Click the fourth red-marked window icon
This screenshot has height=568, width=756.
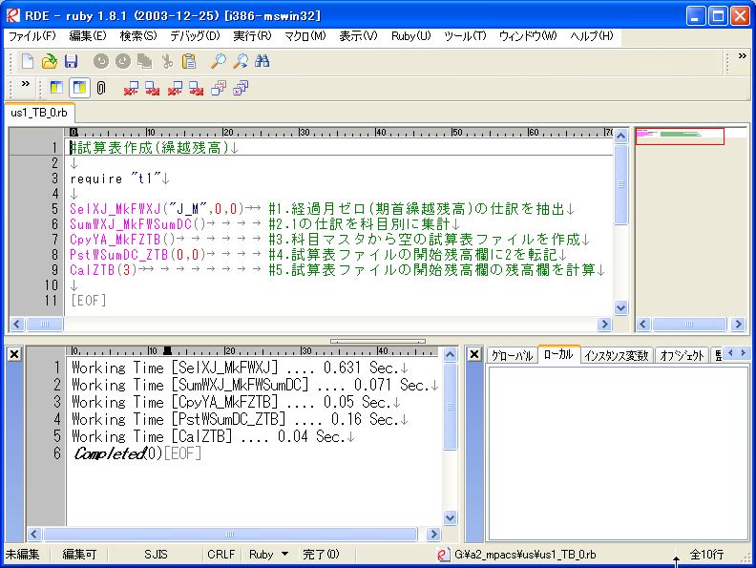click(x=197, y=88)
